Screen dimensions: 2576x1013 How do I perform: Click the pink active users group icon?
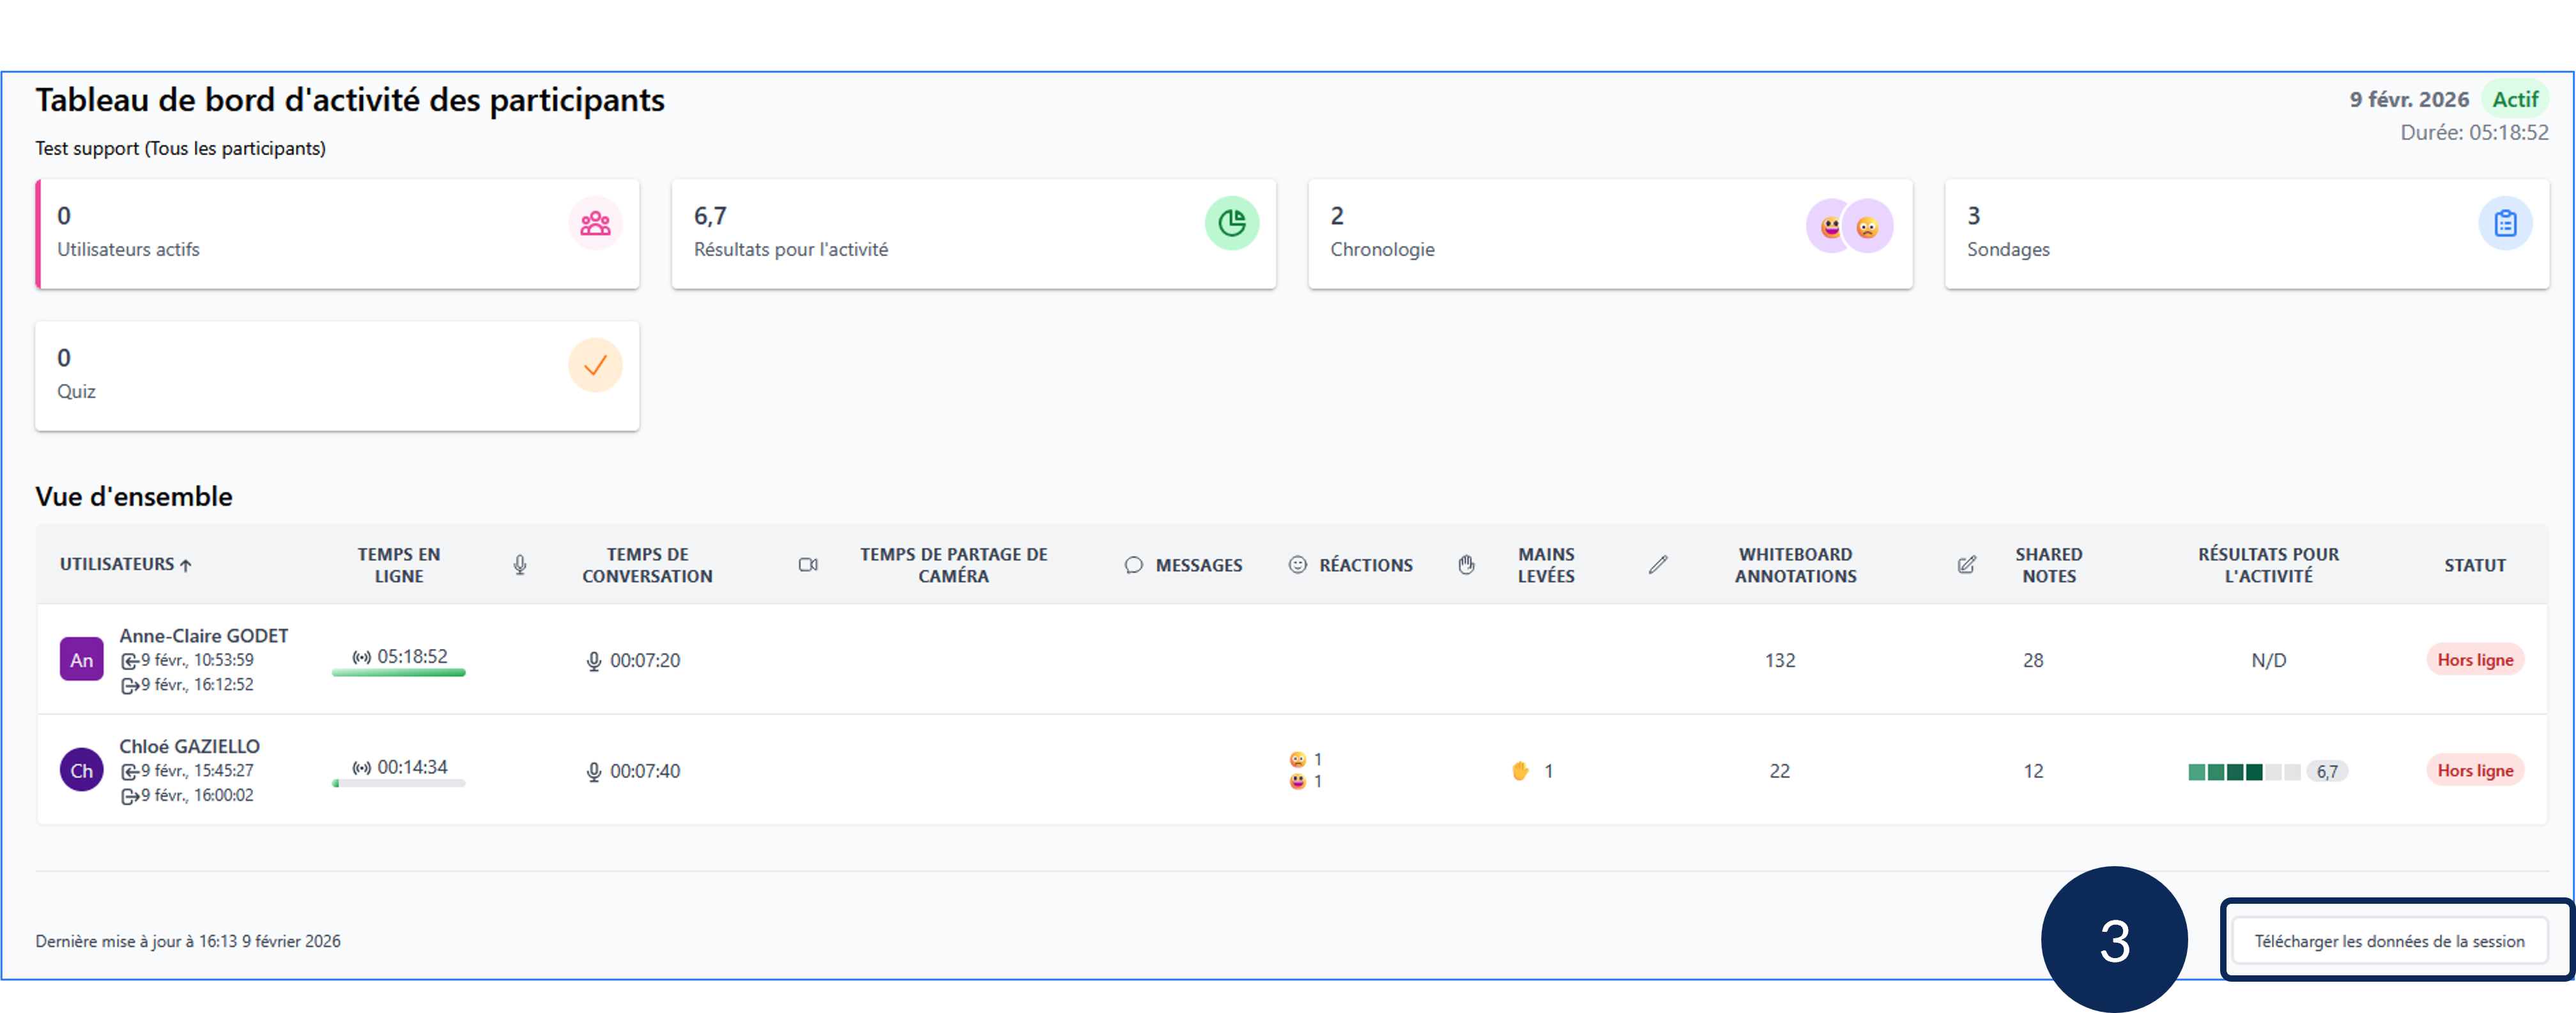(x=595, y=223)
